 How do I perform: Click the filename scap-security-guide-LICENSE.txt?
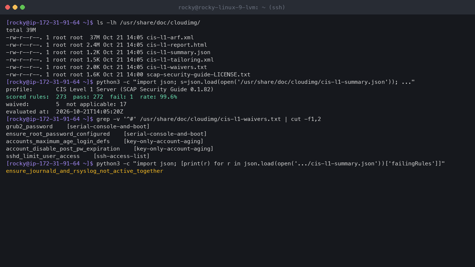pyautogui.click(x=199, y=75)
